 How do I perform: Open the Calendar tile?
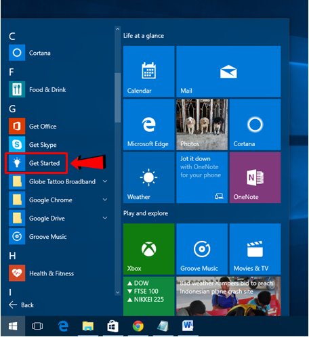coord(149,72)
